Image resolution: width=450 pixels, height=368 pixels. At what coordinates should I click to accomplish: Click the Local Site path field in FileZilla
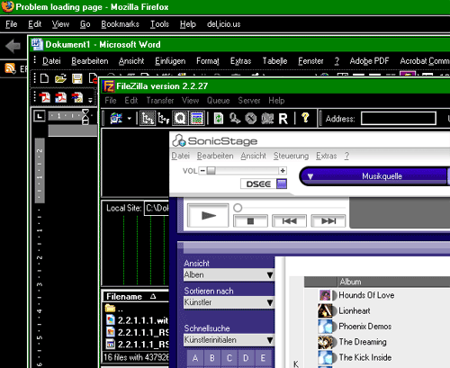point(157,208)
